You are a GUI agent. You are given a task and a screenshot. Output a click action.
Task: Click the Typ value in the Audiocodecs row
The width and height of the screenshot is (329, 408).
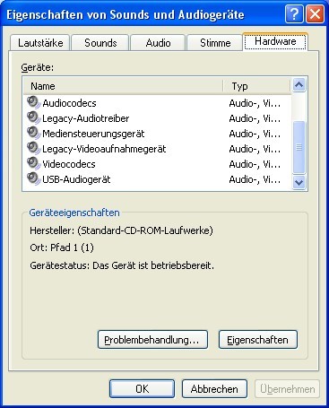click(x=255, y=103)
